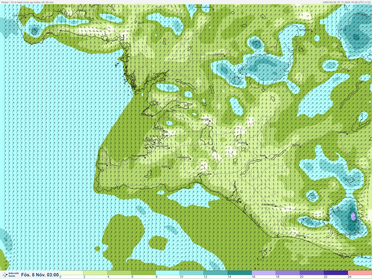Click the map title 'Vindur í 10 m hæð'
Image resolution: width=372 pixels, height=279 pixels.
(x=11, y=2)
